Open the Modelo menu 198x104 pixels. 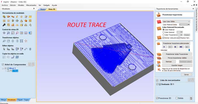click(x=21, y=5)
